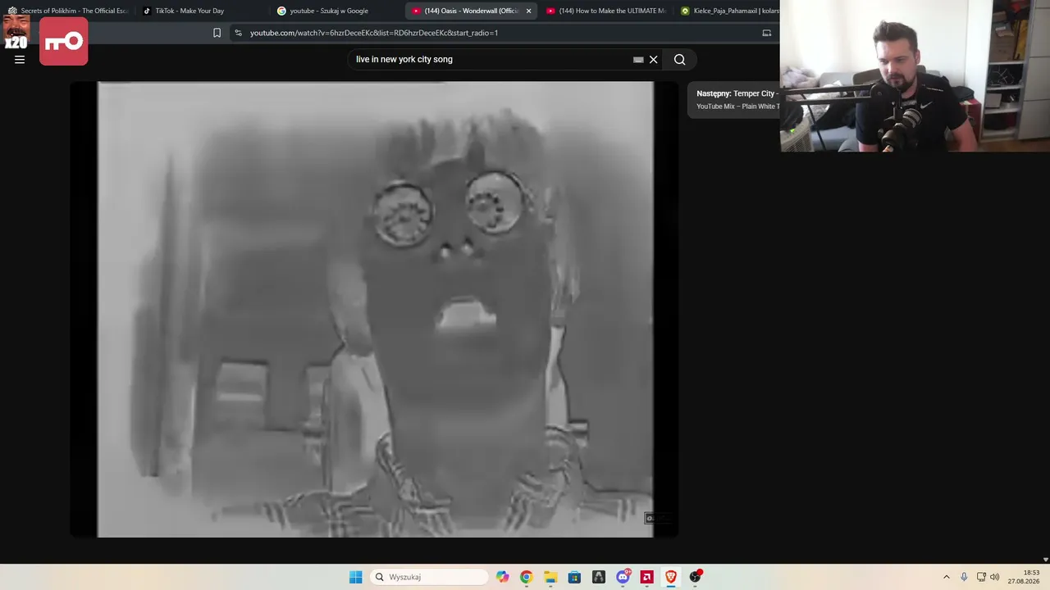The height and width of the screenshot is (590, 1050).
Task: Click the screen cast icon in address bar
Action: click(767, 33)
